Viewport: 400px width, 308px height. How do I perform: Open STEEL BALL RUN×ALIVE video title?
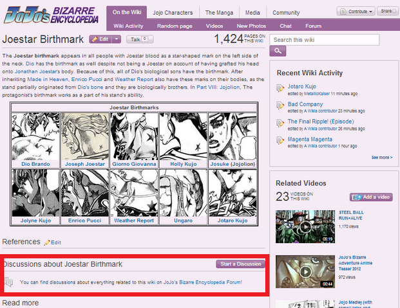click(351, 215)
